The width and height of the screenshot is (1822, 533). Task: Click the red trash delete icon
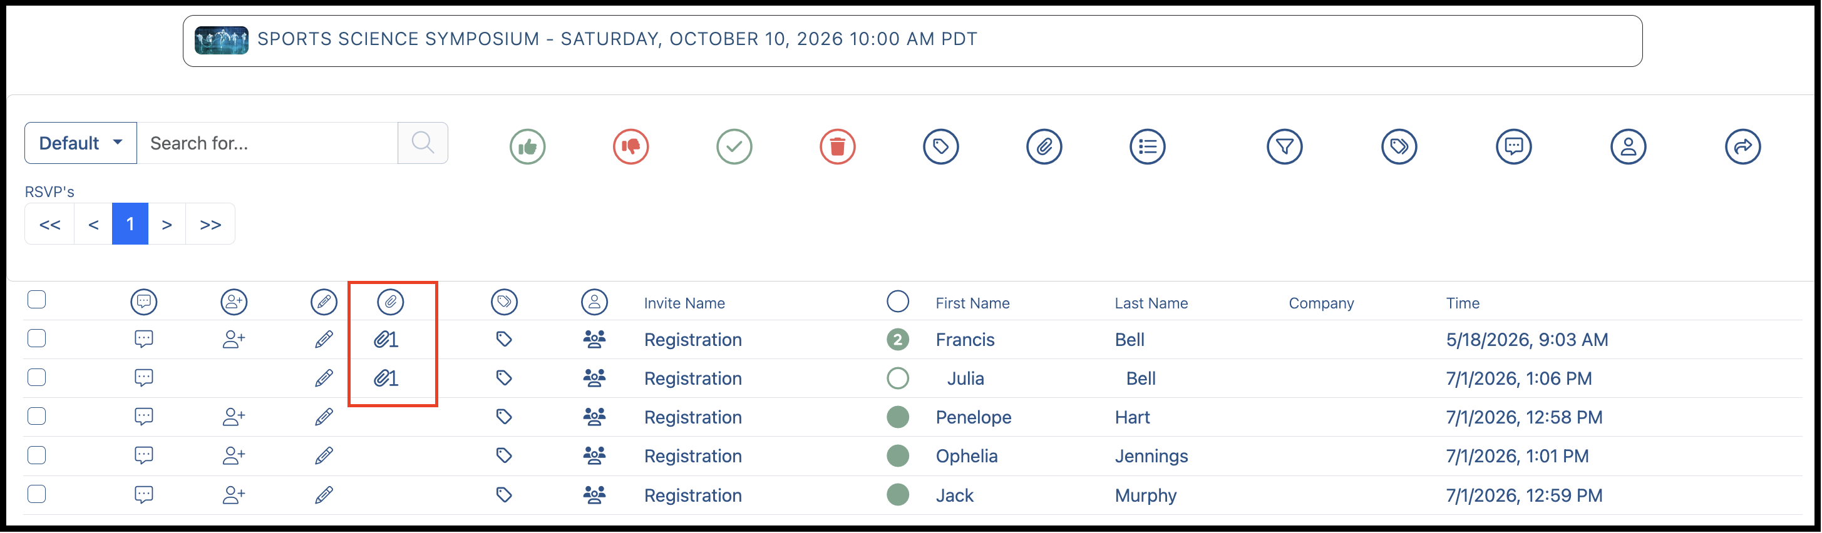pos(838,147)
